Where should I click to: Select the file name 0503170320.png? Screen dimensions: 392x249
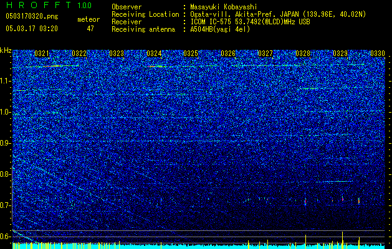(x=32, y=17)
